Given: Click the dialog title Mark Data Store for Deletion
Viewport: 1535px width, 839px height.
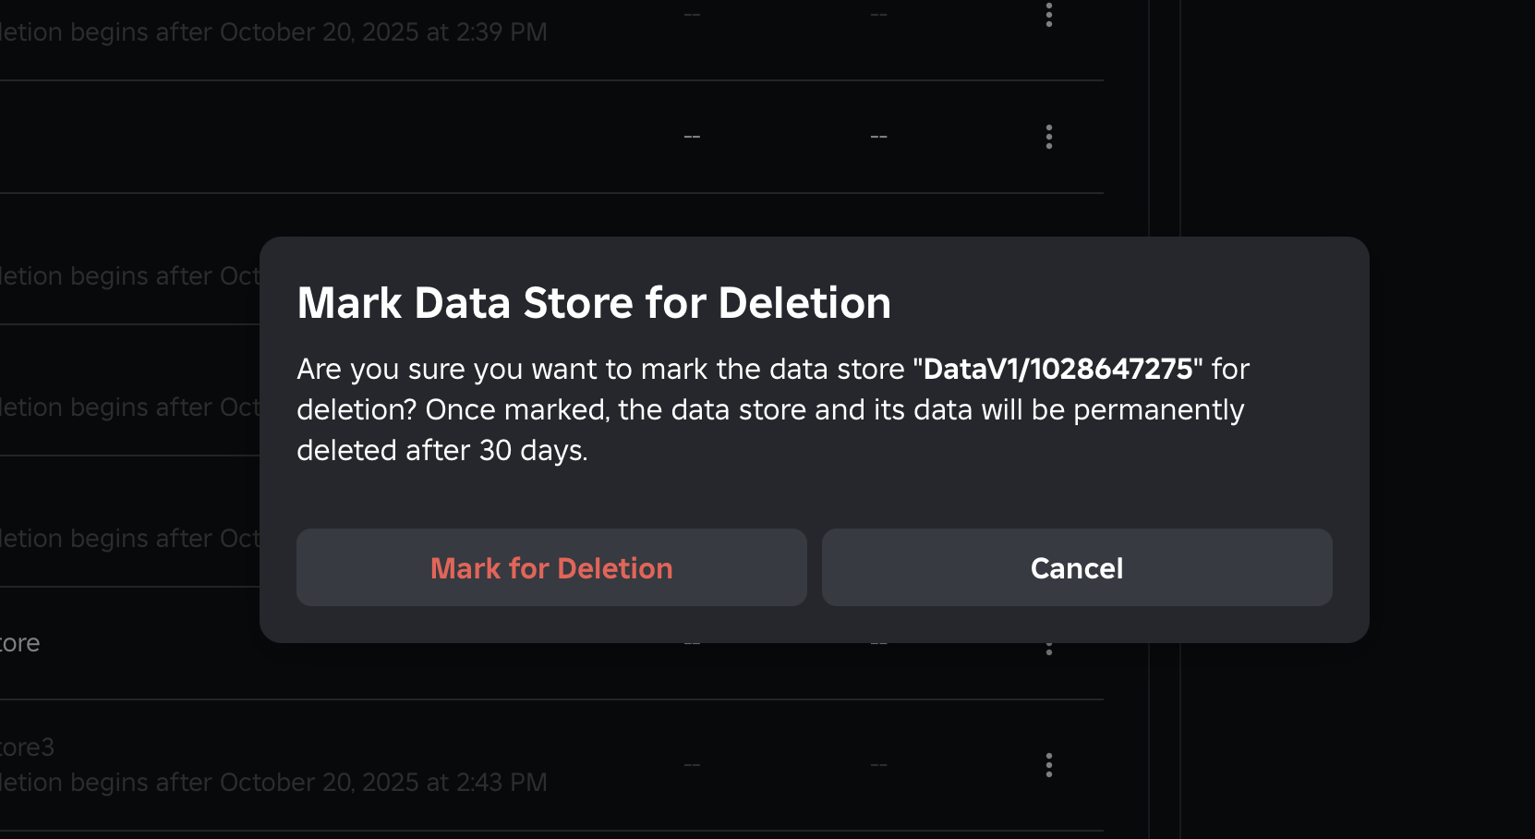Looking at the screenshot, I should coord(594,303).
